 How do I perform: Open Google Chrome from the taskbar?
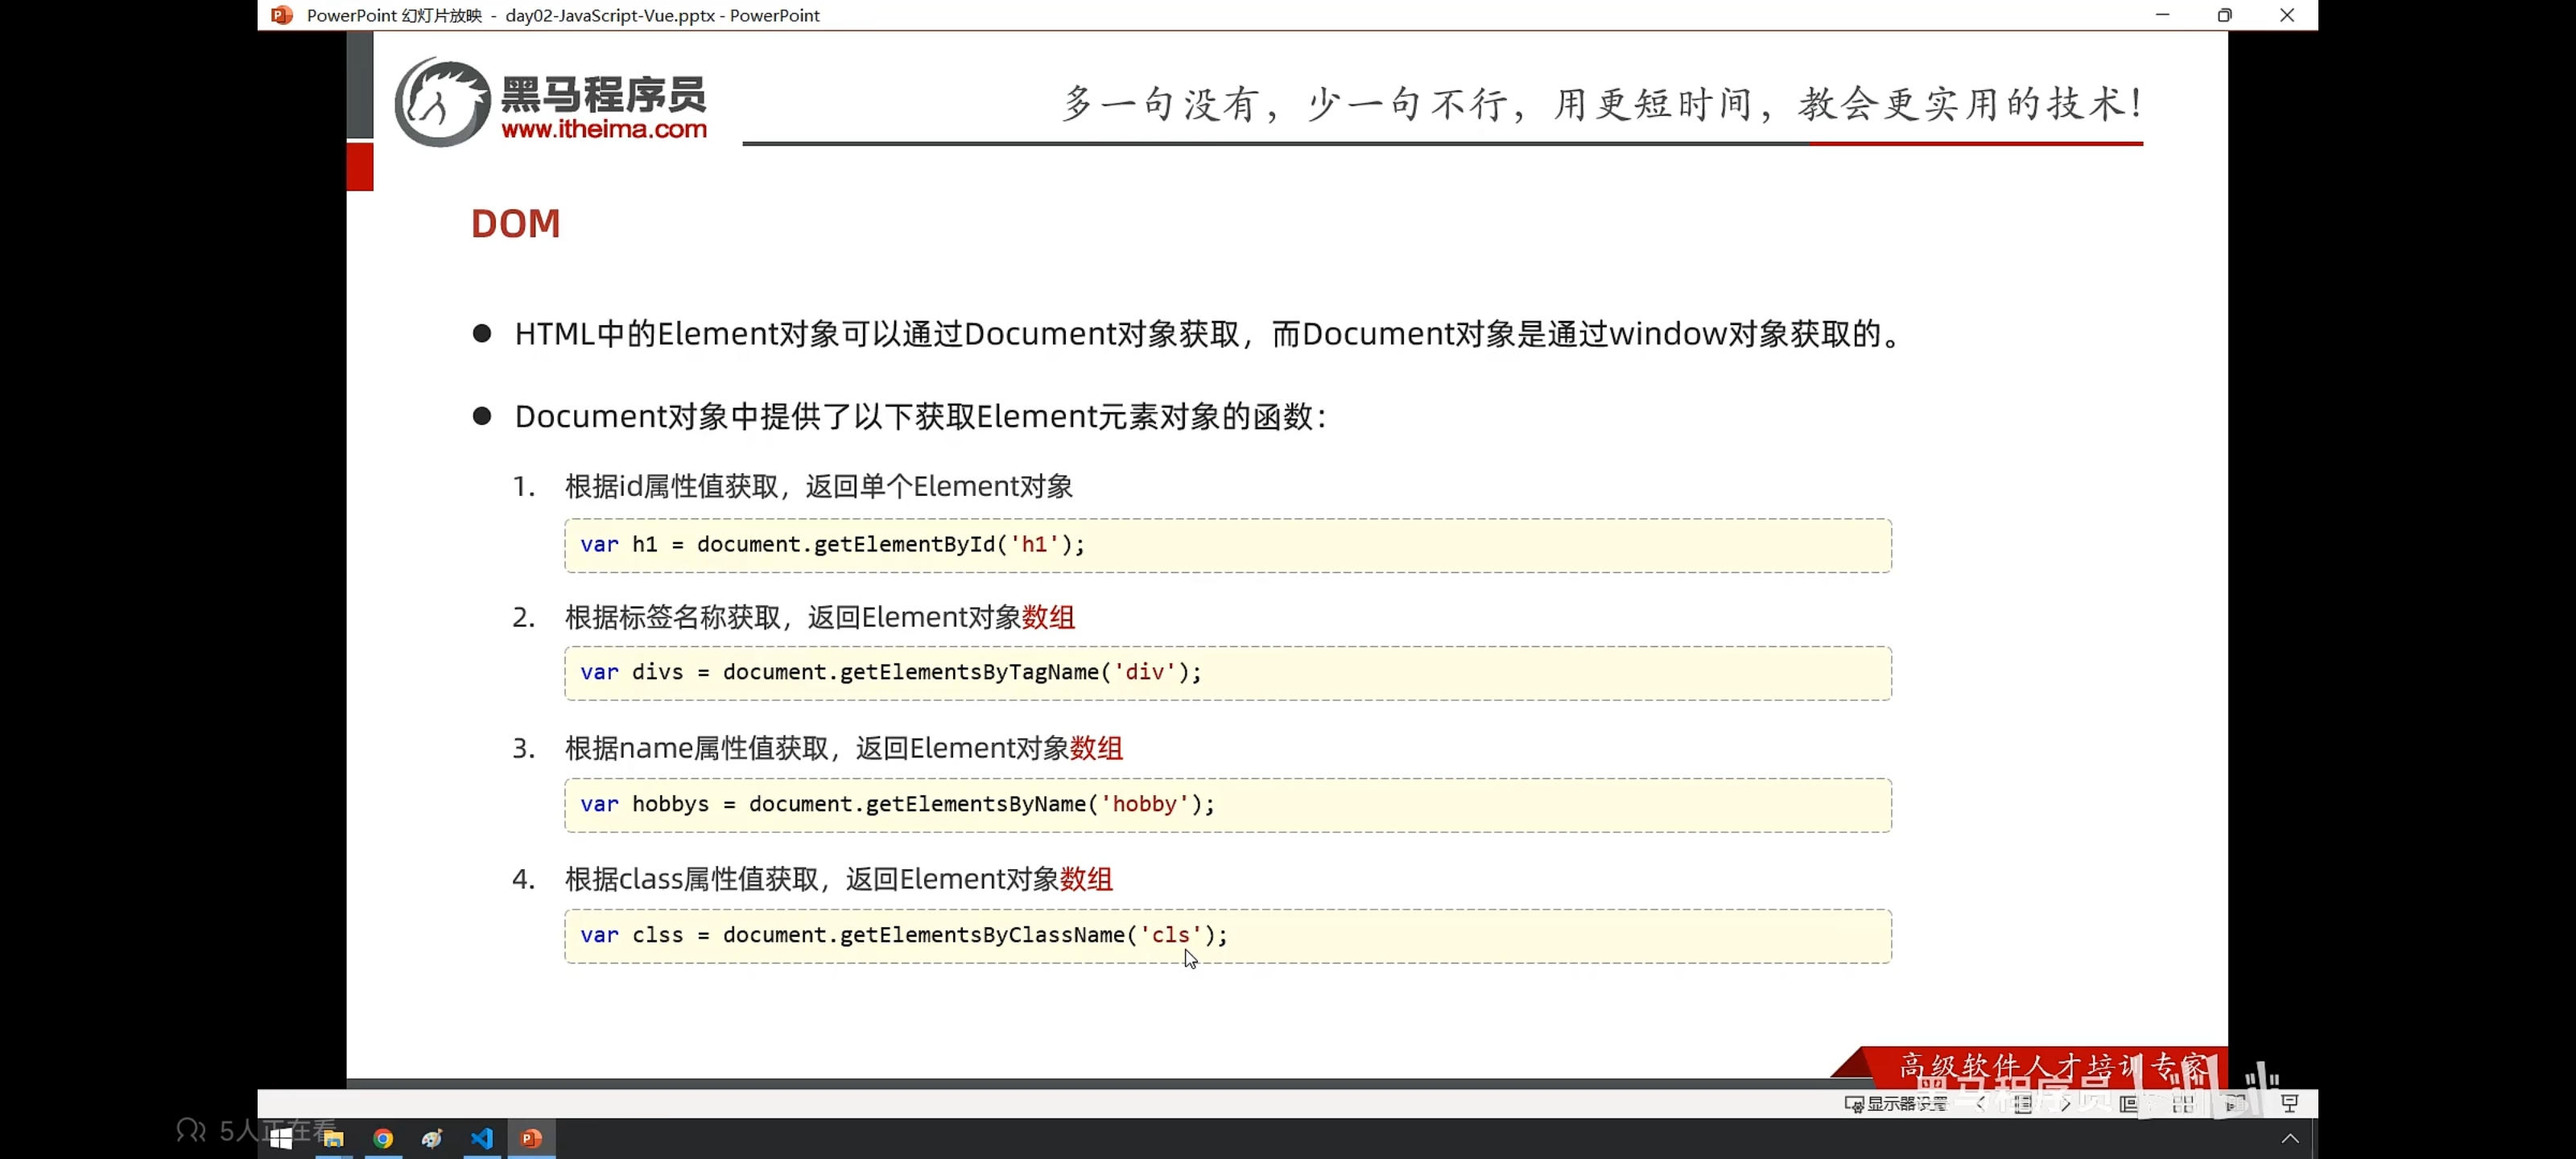pyautogui.click(x=383, y=1138)
